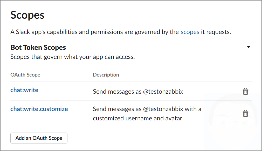This screenshot has width=262, height=151.
Task: Select the Description column header
Action: (106, 75)
